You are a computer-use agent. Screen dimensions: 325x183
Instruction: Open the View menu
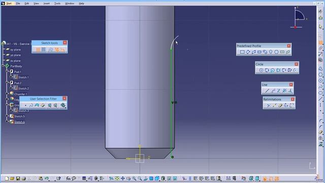[36, 4]
